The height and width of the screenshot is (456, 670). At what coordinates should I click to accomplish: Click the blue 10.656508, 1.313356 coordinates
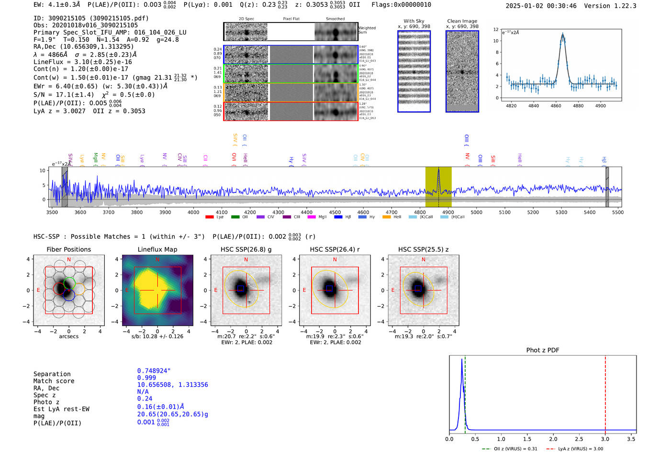pyautogui.click(x=173, y=385)
